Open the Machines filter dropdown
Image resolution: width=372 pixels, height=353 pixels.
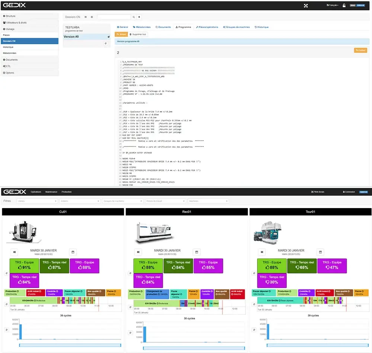pos(208,201)
